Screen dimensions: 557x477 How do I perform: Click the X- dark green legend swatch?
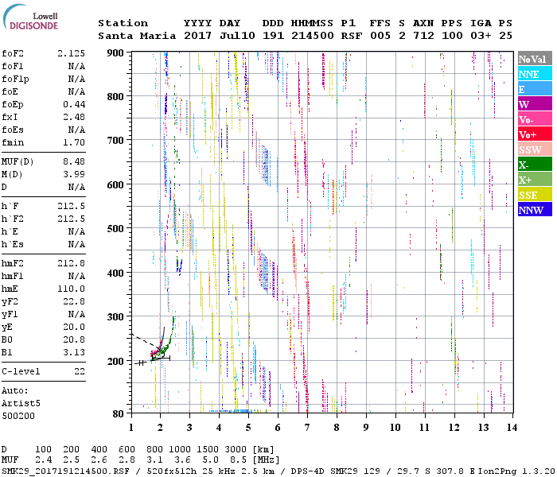[x=535, y=165]
